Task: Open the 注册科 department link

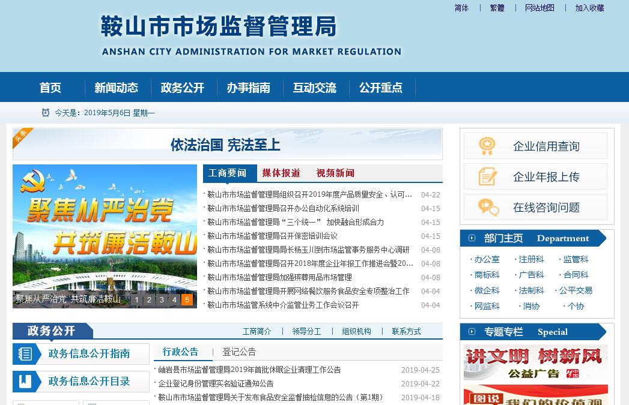Action: click(531, 259)
